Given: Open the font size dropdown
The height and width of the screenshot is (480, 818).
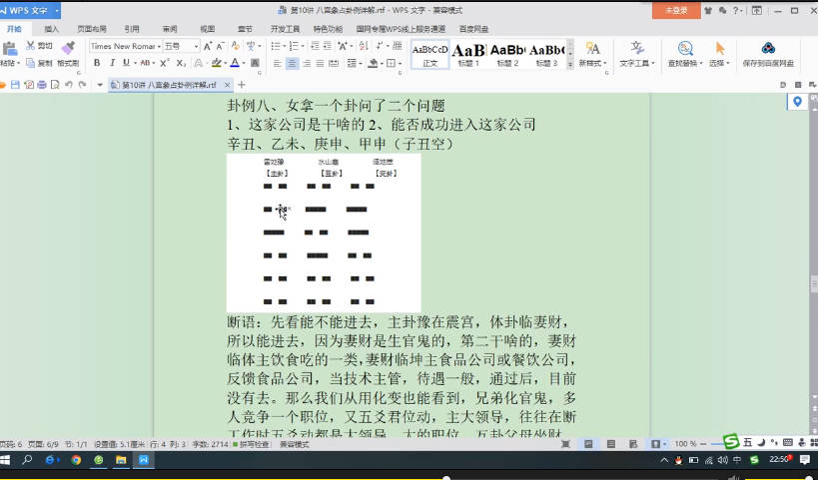Looking at the screenshot, I should [196, 46].
